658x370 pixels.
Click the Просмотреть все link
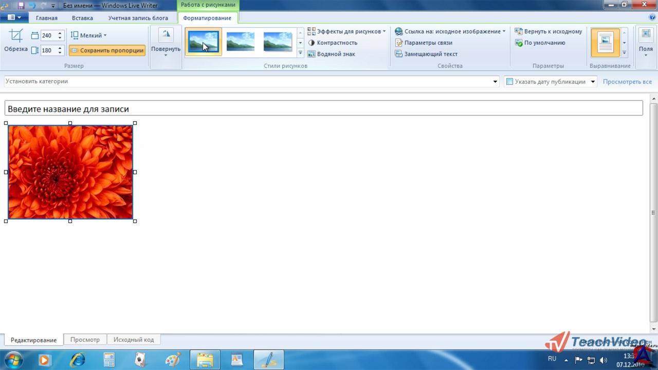(627, 82)
